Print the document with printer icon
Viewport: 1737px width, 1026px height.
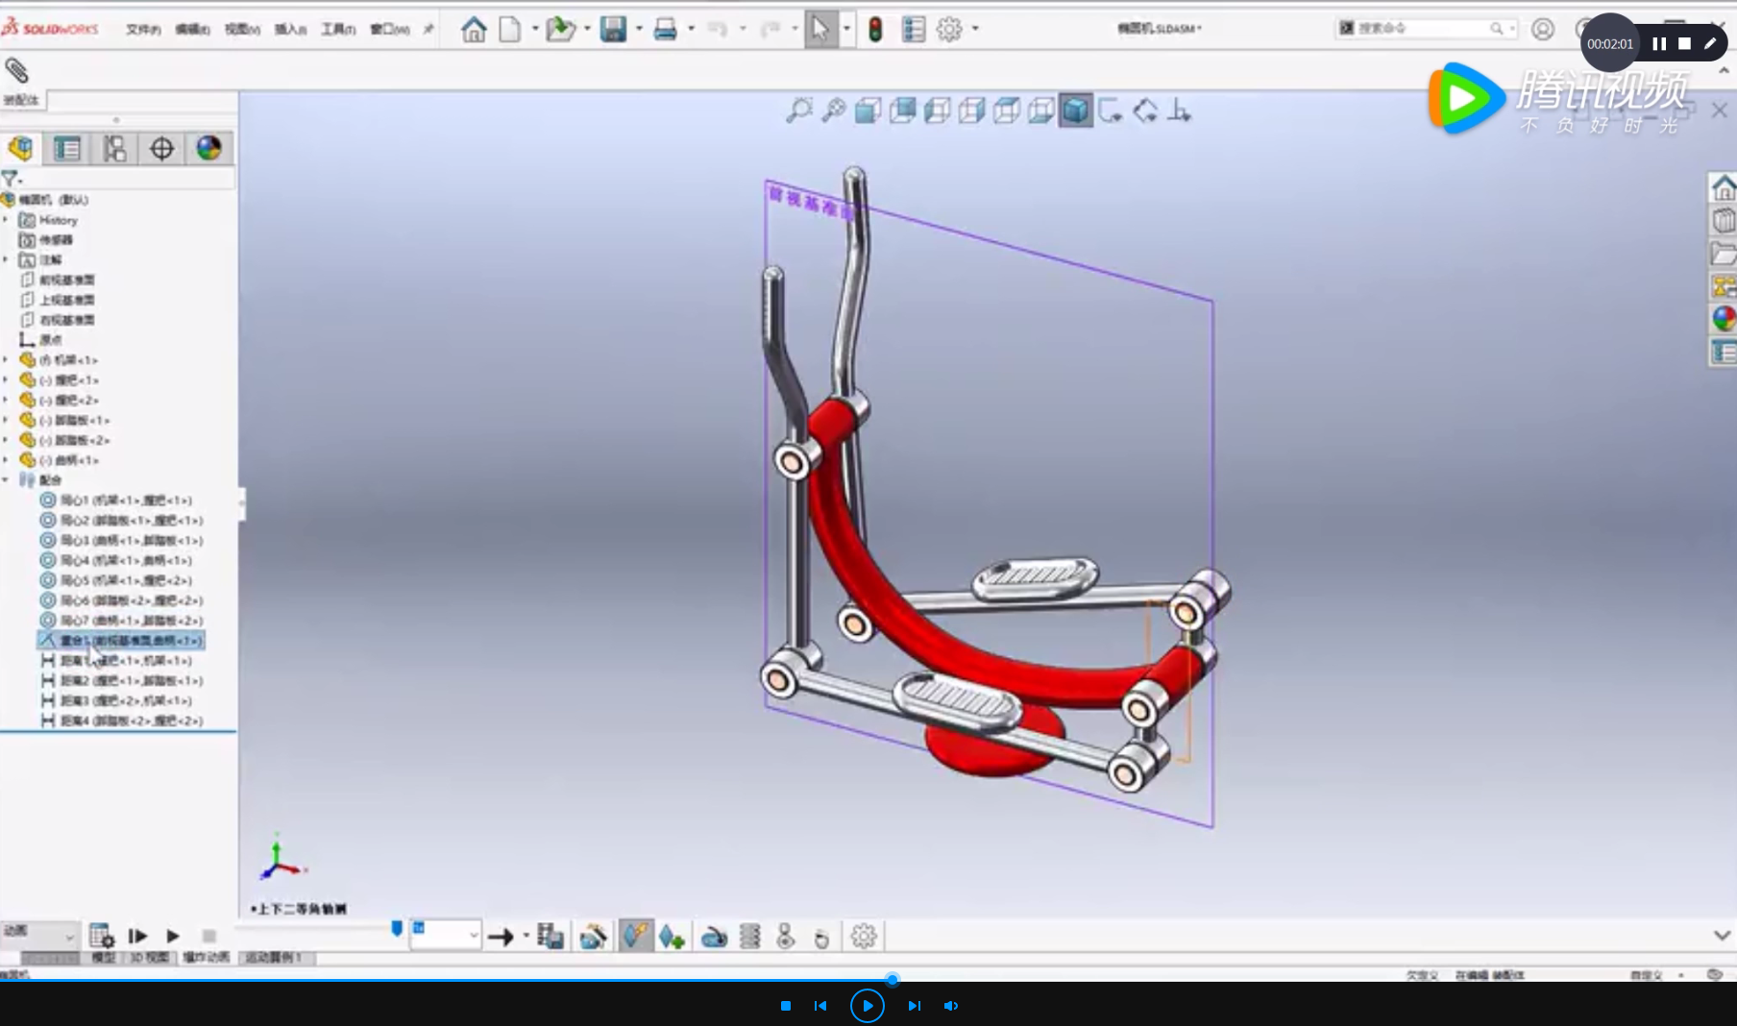[x=665, y=30]
